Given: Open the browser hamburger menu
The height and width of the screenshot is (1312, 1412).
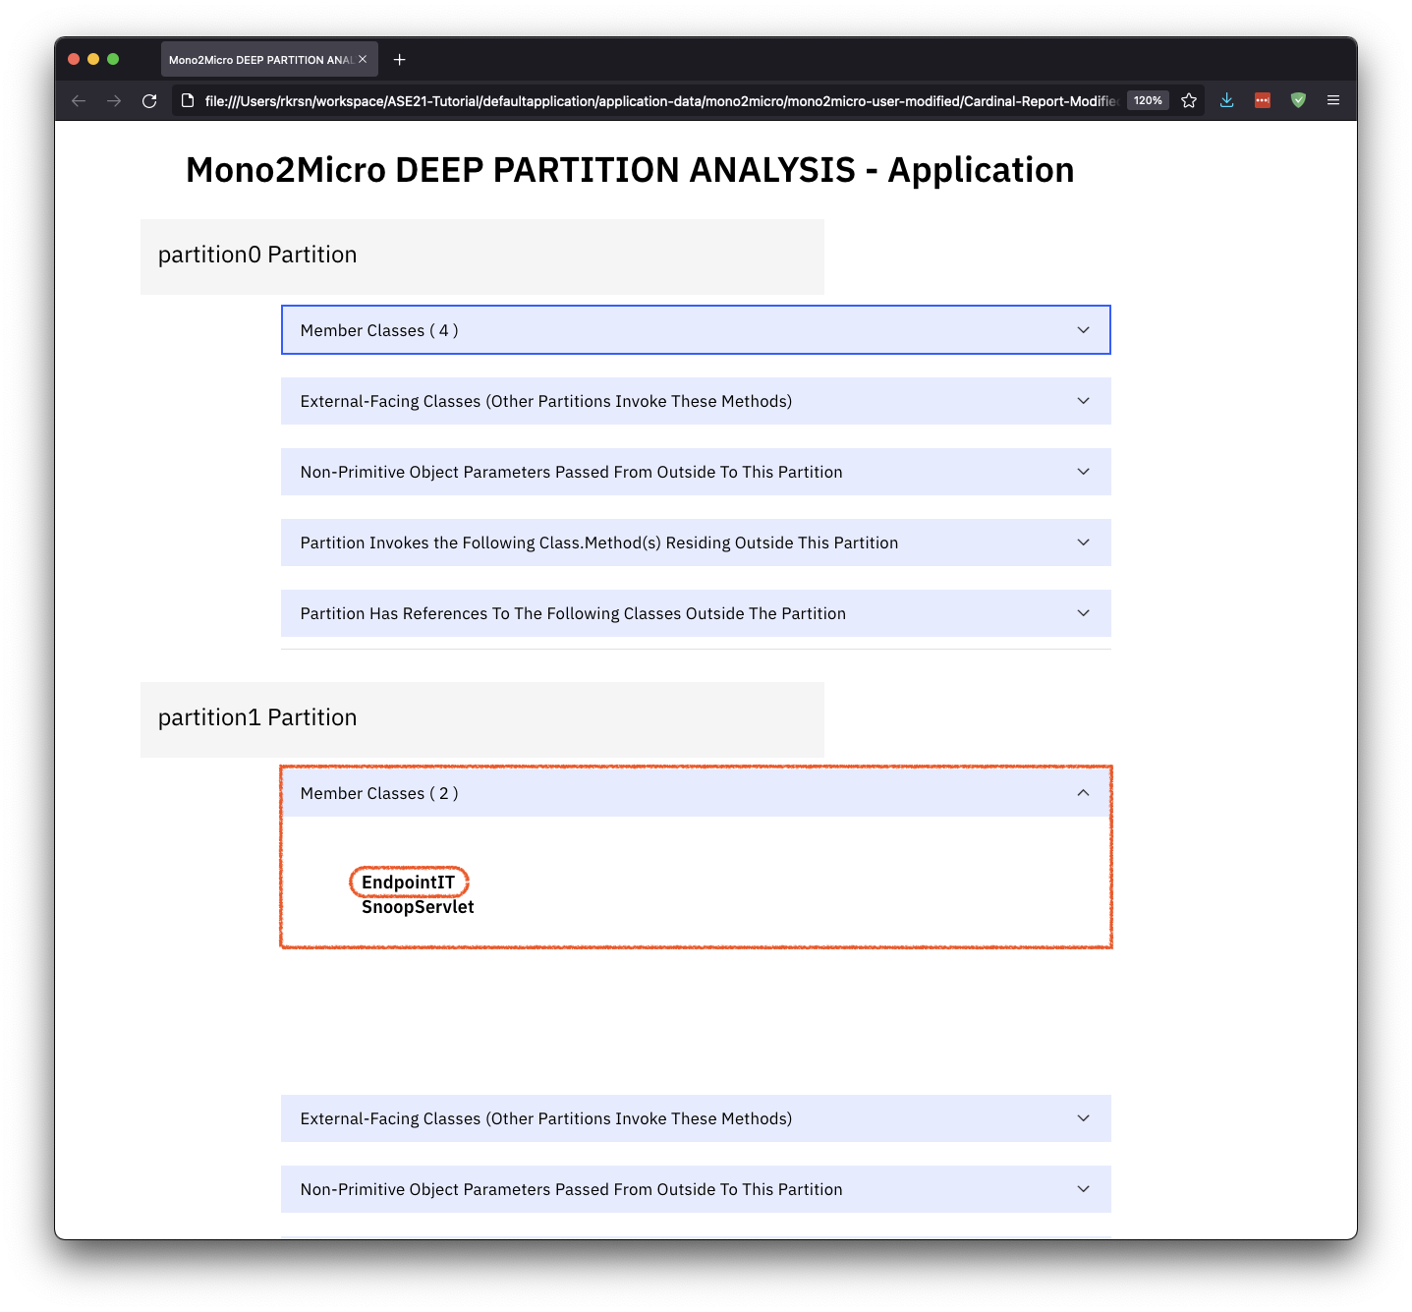Looking at the screenshot, I should 1333,99.
